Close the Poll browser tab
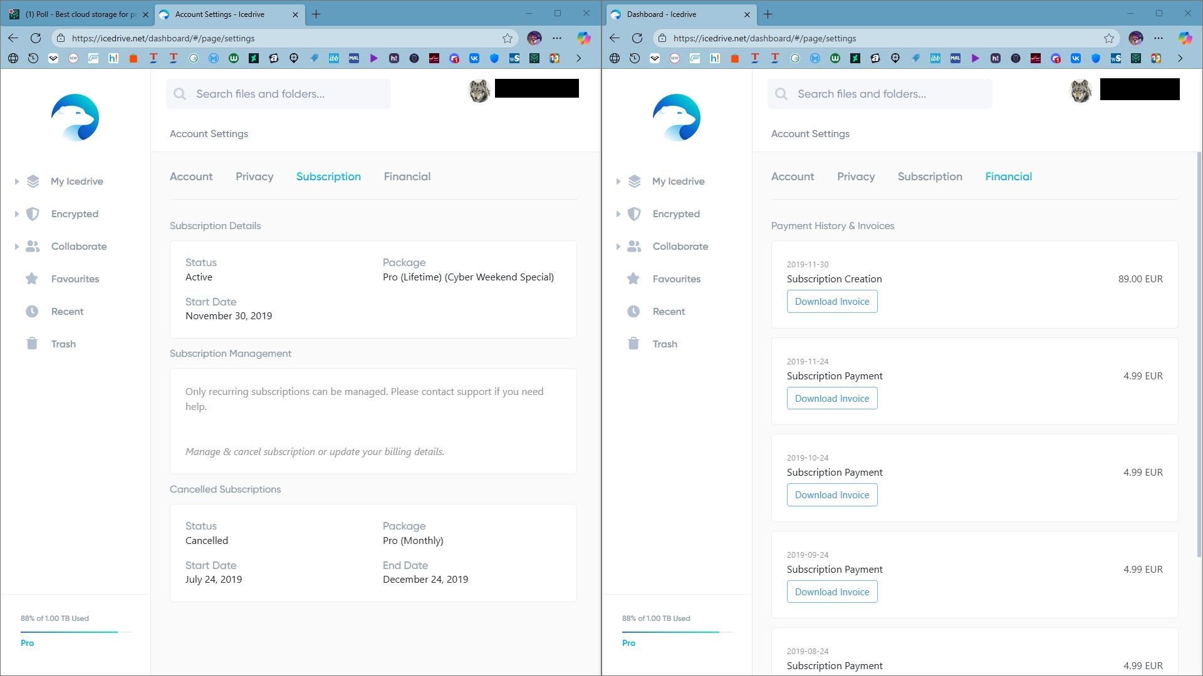The width and height of the screenshot is (1203, 676). tap(145, 14)
